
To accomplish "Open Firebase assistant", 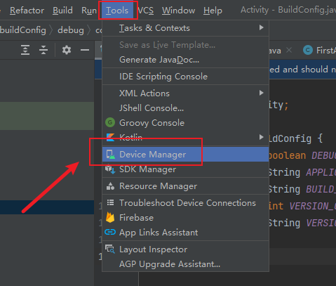I will coord(185,218).
